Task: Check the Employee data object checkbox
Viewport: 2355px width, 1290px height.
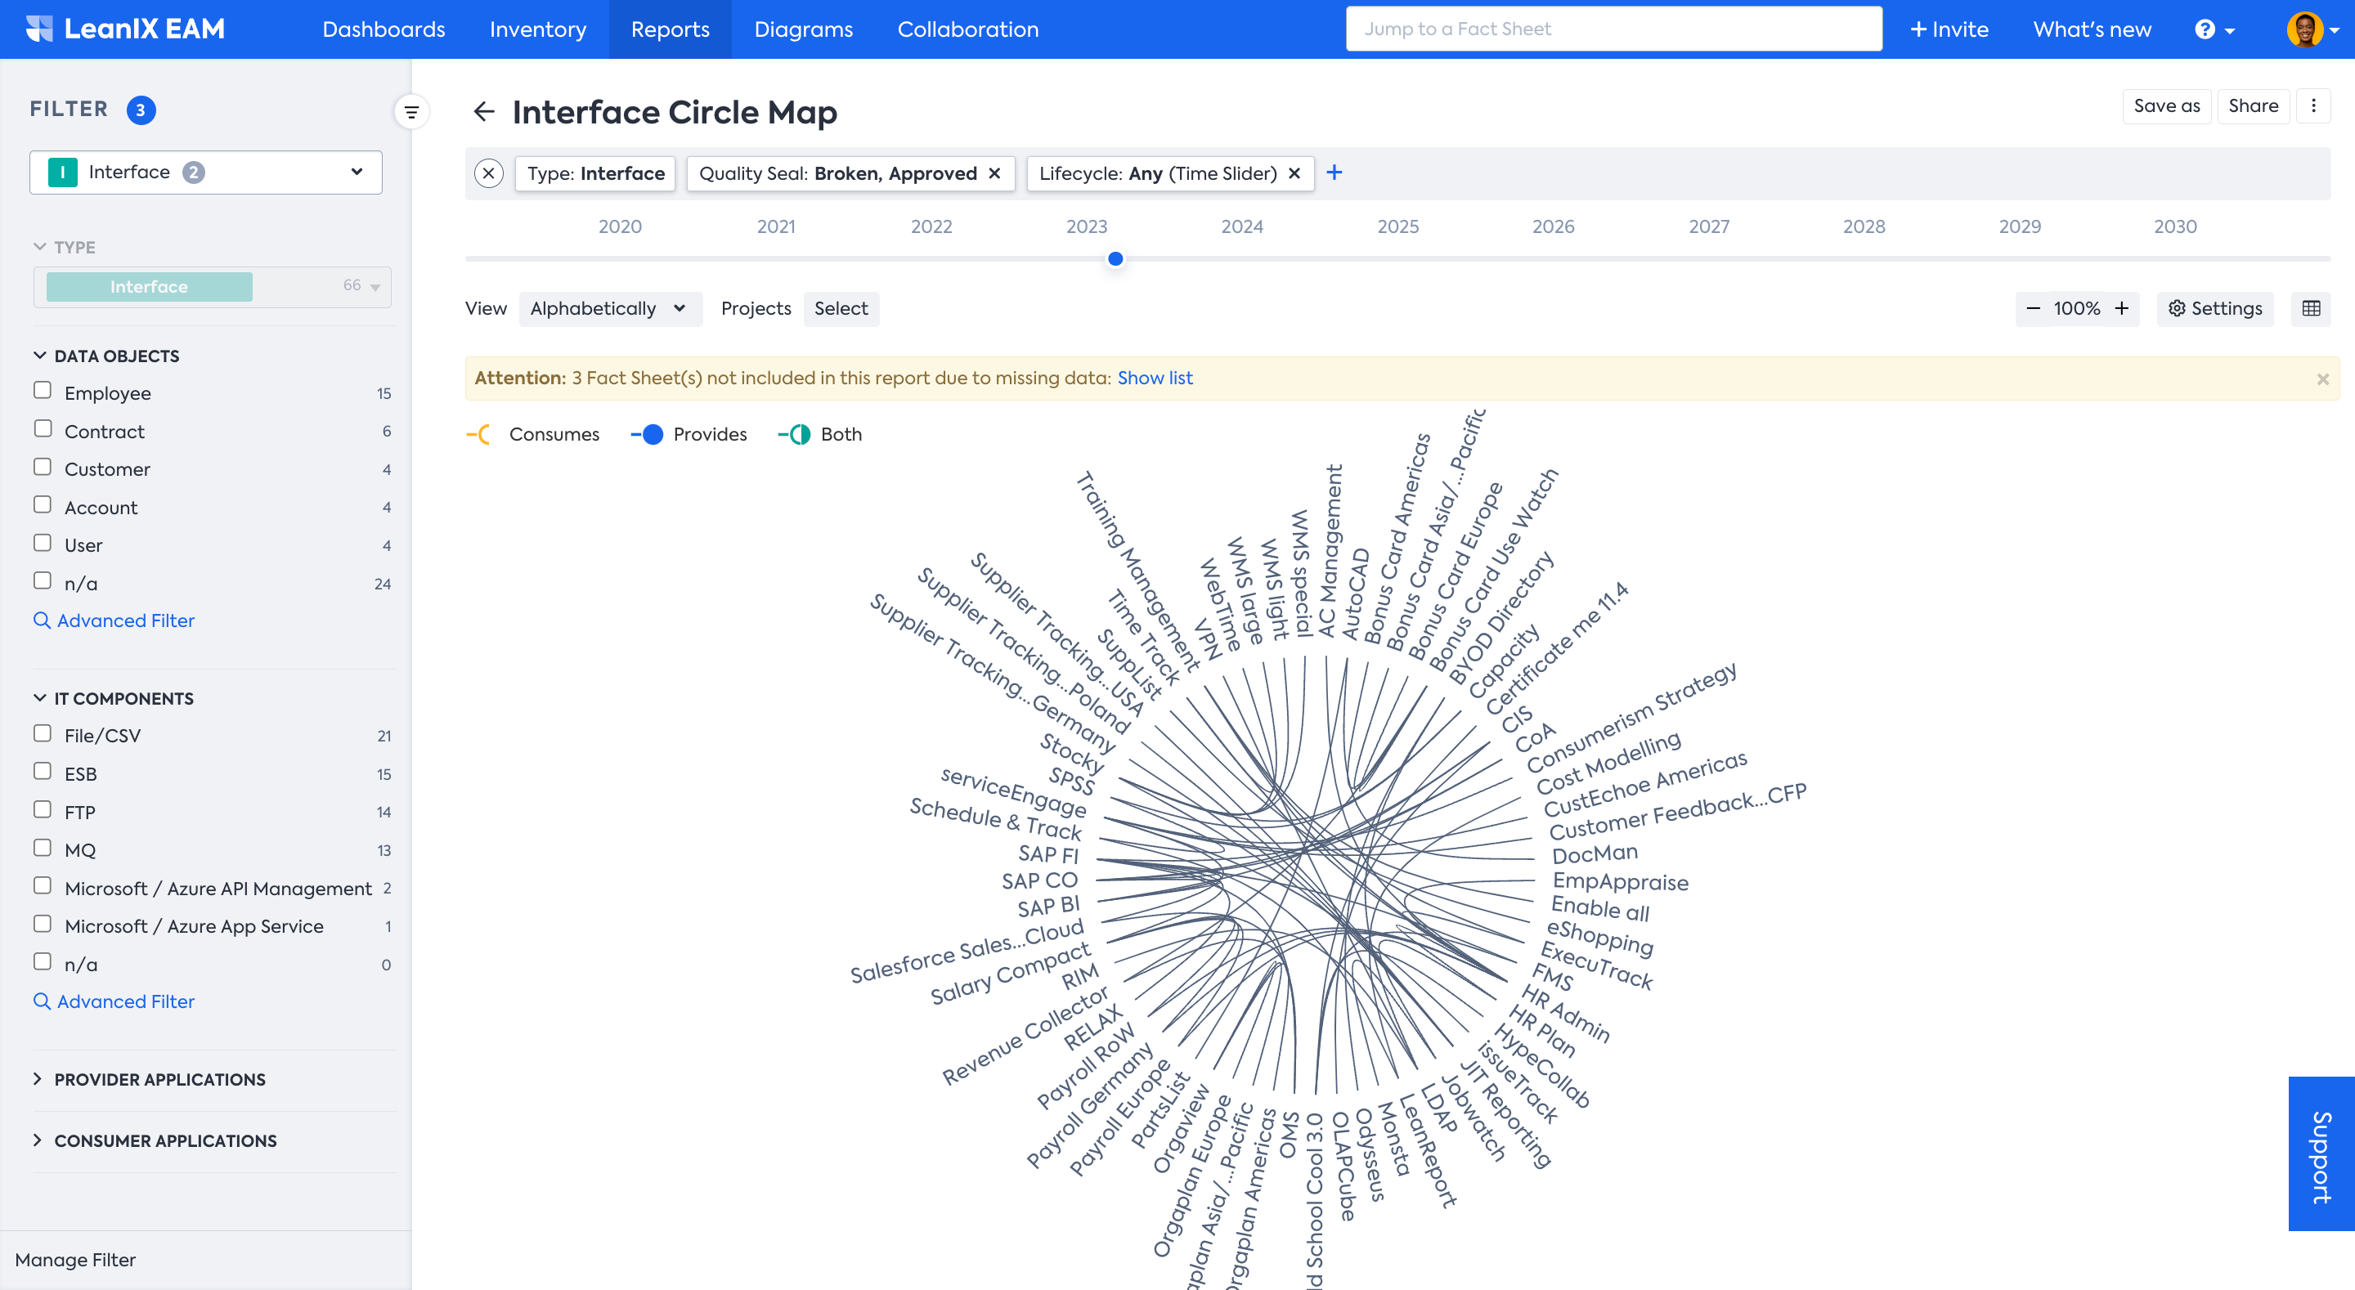Action: click(42, 391)
